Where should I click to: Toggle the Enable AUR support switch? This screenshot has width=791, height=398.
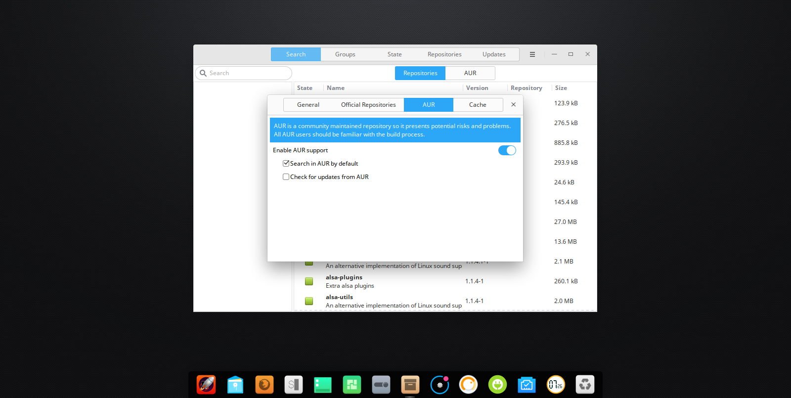tap(507, 150)
